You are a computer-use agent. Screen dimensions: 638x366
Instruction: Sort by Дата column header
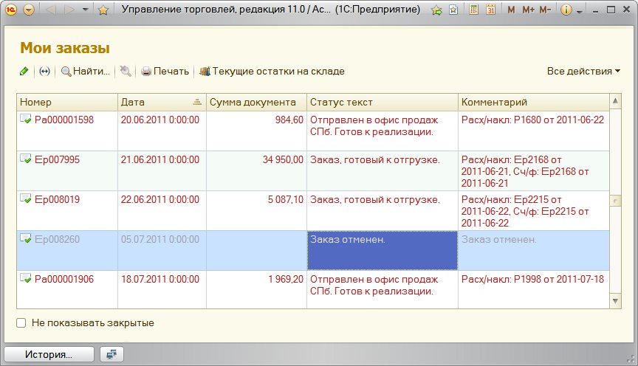point(162,102)
